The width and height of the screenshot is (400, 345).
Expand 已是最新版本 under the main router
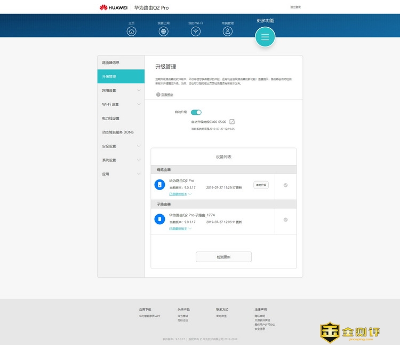(x=180, y=194)
